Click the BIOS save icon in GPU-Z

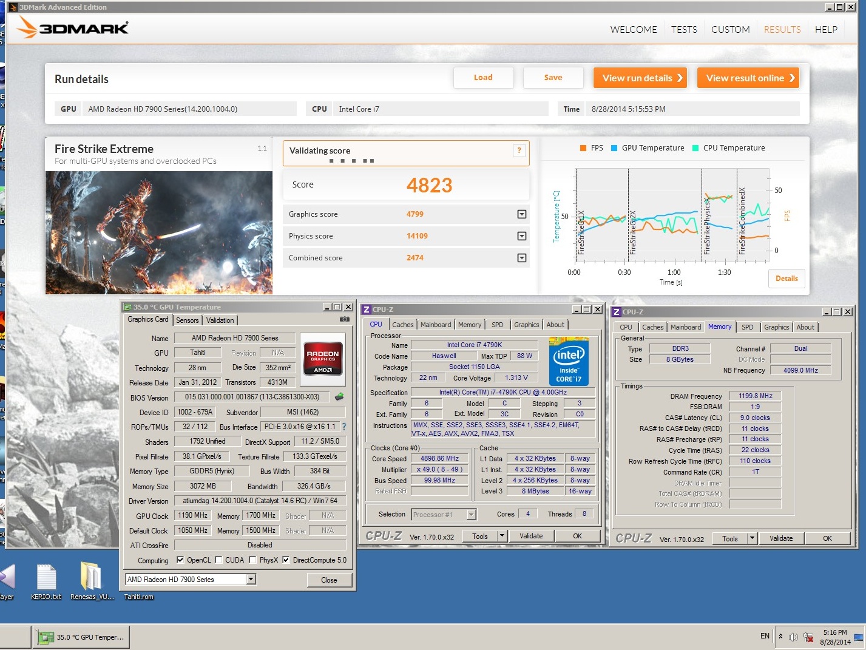[x=339, y=397]
